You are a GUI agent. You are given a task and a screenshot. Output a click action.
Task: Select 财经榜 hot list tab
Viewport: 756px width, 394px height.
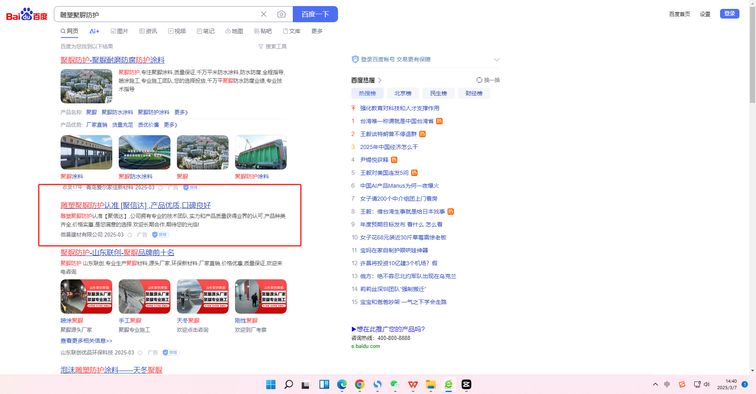click(x=474, y=93)
